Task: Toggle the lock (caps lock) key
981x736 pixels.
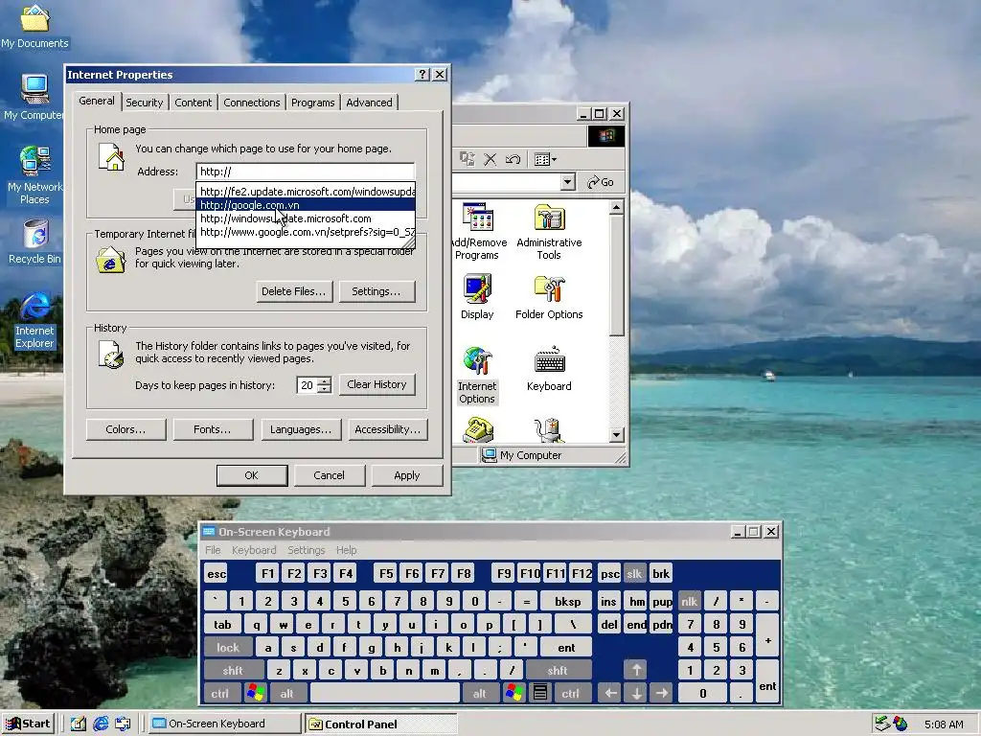Action: click(228, 647)
